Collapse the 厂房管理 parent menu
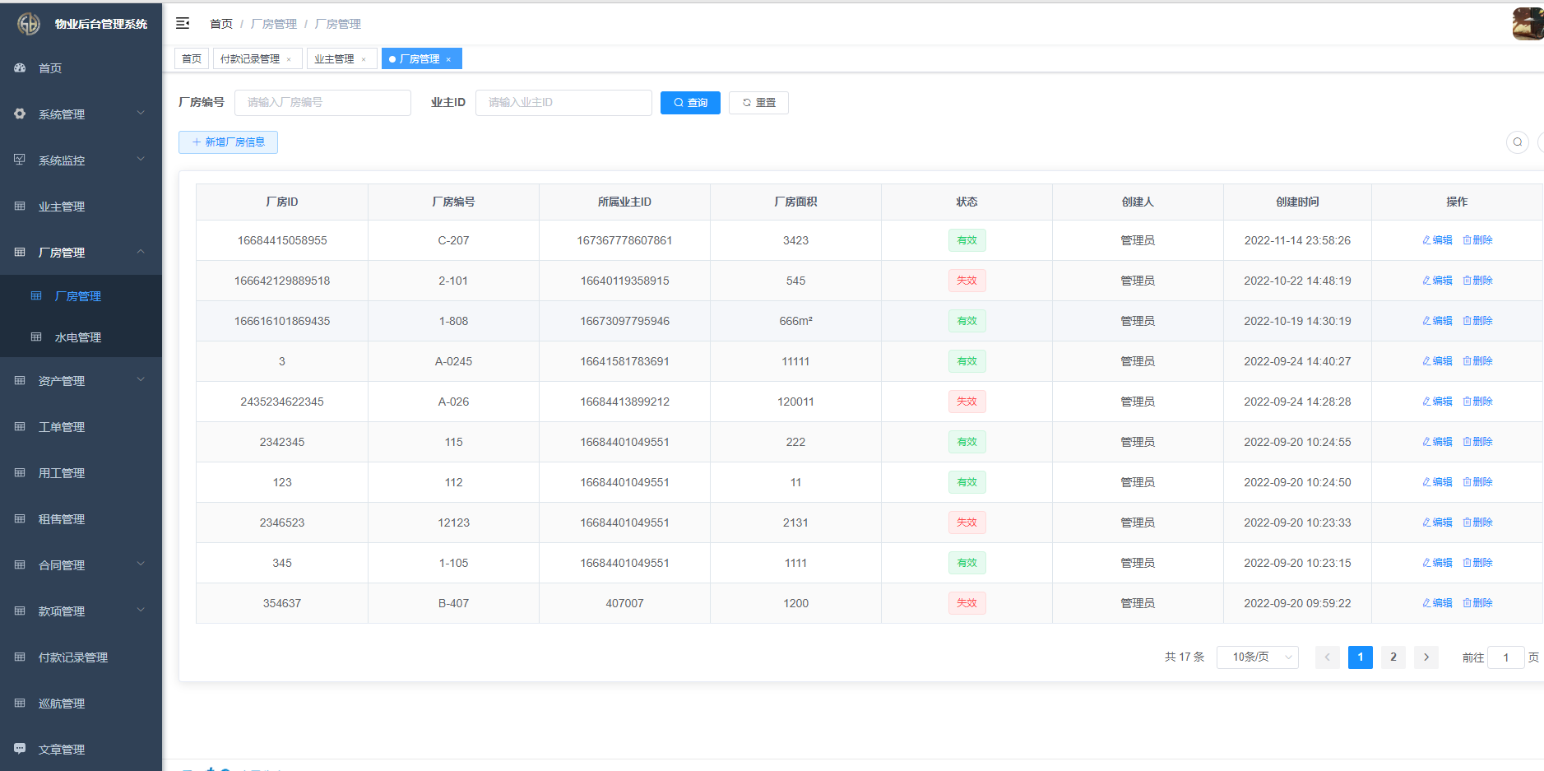 81,253
